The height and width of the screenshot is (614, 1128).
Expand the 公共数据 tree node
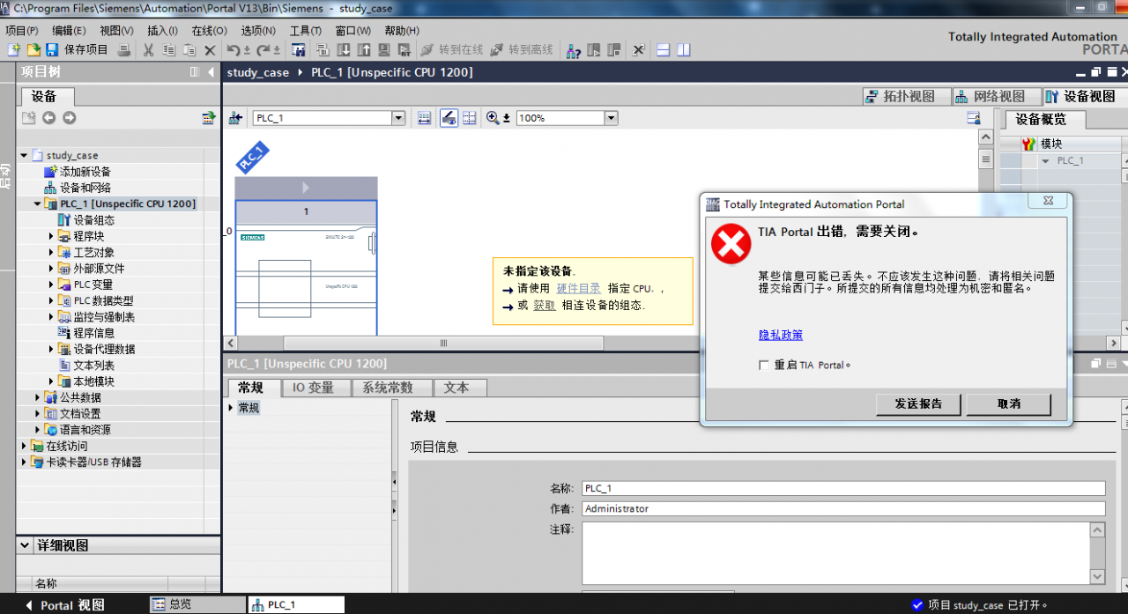(38, 397)
